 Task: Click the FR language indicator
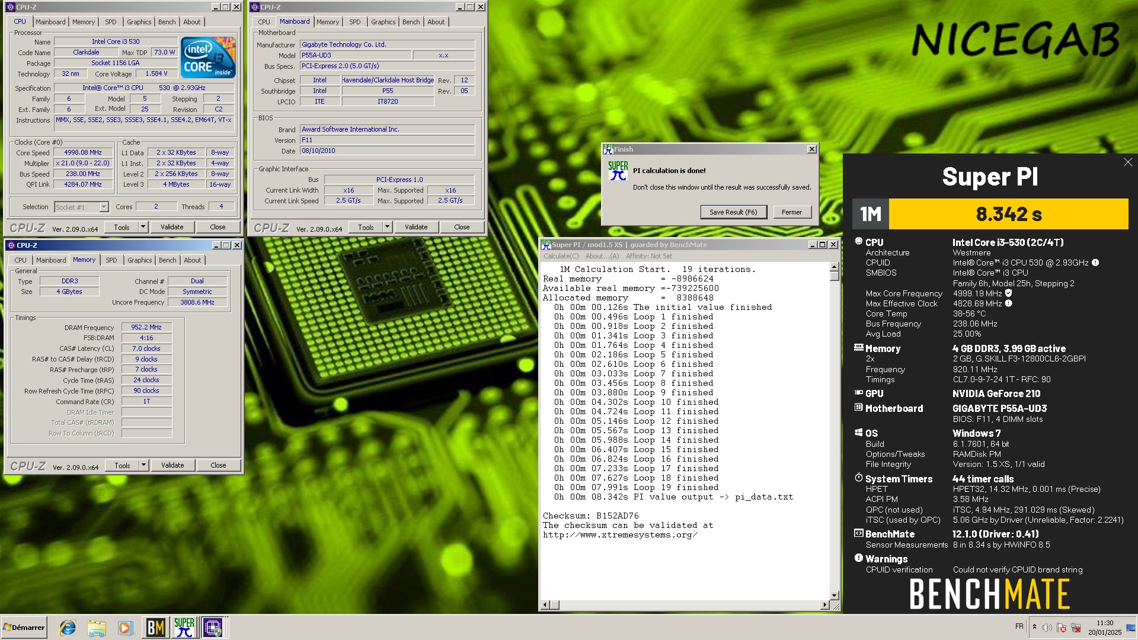pos(1019,626)
